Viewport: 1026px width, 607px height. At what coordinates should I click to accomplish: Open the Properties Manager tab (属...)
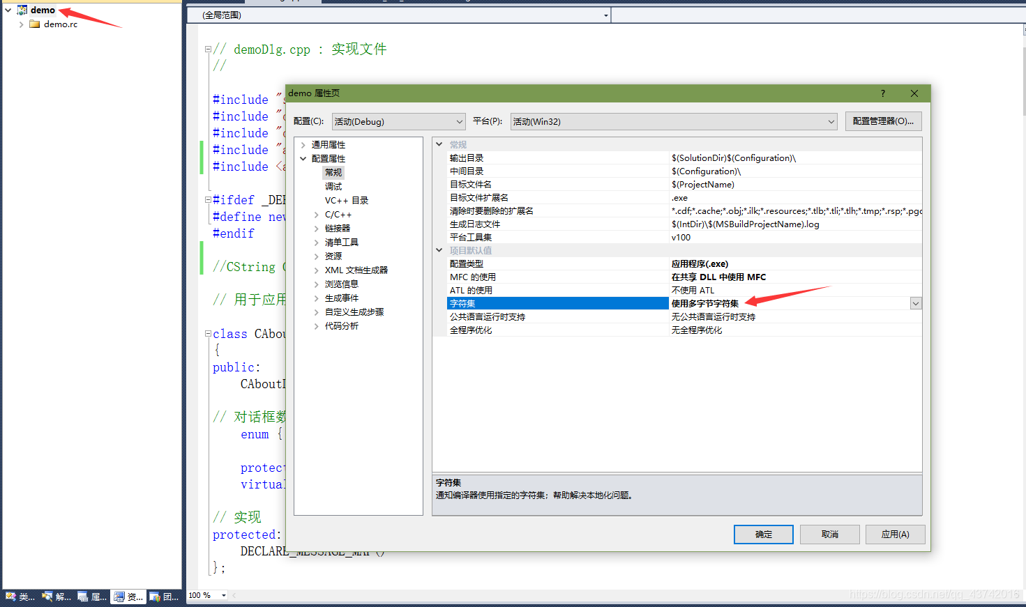click(93, 597)
